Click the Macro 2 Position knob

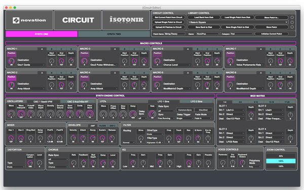pos(11,85)
